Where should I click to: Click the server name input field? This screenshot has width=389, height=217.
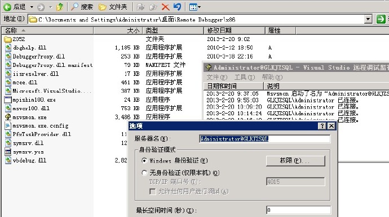click(x=265, y=139)
